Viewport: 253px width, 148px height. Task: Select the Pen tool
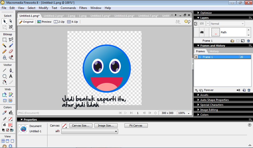[11, 70]
